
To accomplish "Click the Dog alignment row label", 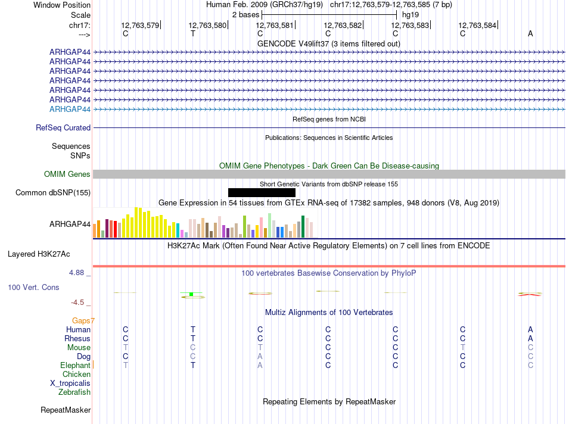I will coord(83,357).
